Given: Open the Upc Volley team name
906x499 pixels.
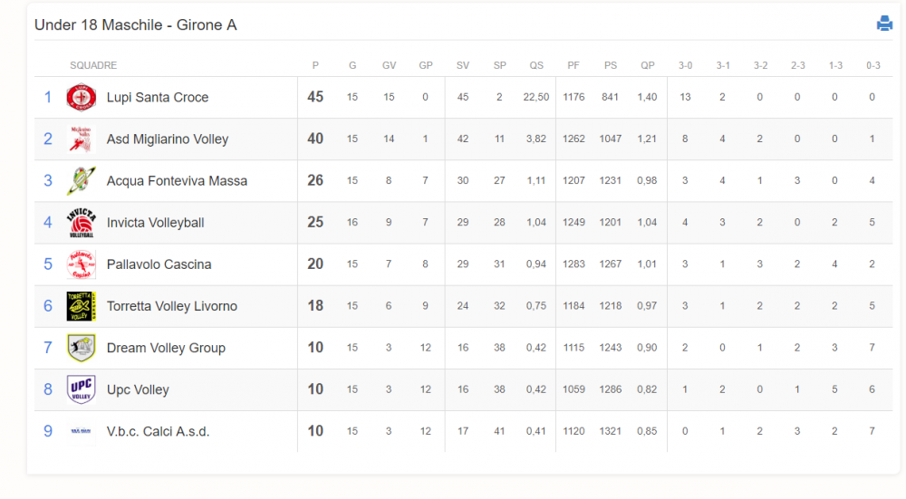Looking at the screenshot, I should pos(138,389).
